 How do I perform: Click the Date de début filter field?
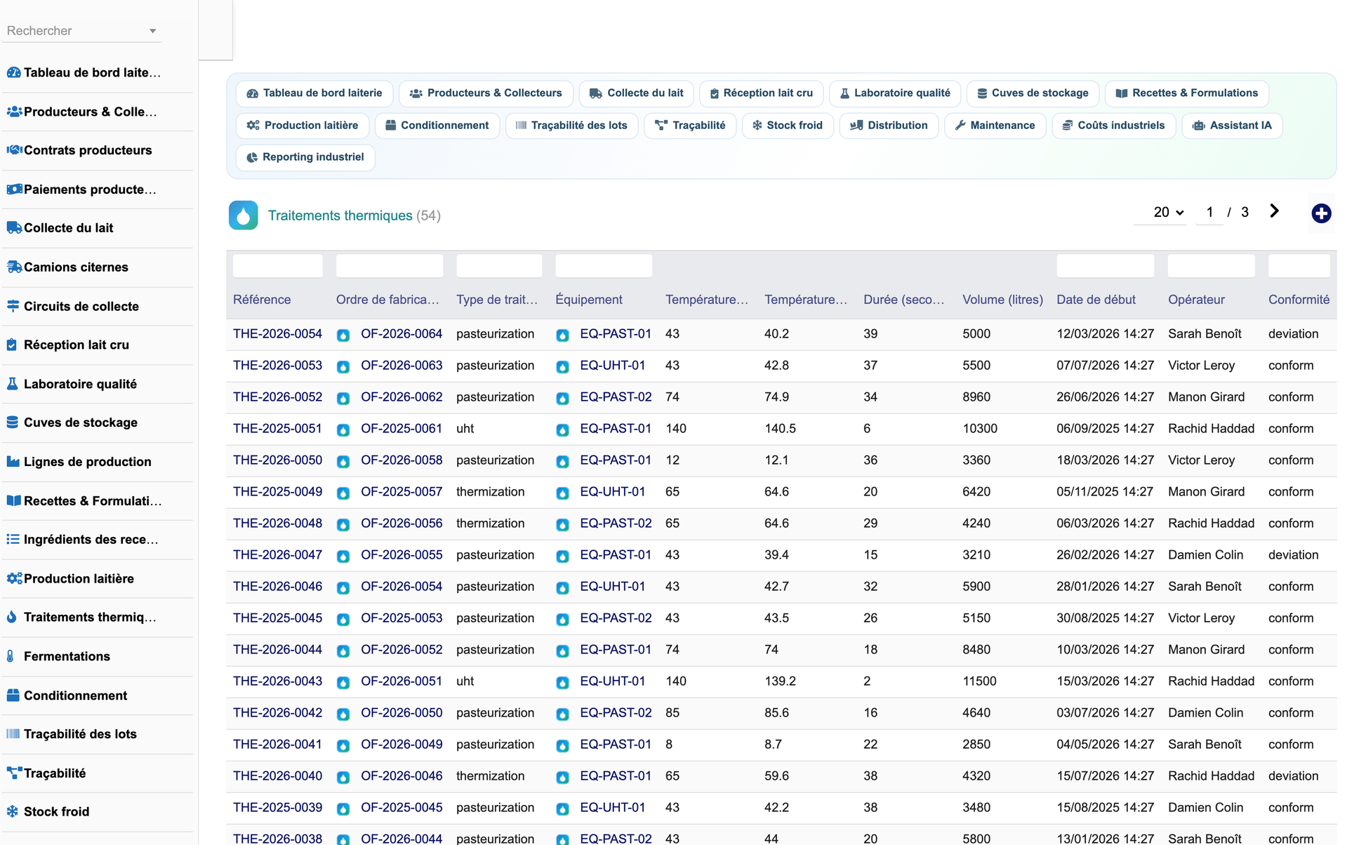[x=1105, y=265]
